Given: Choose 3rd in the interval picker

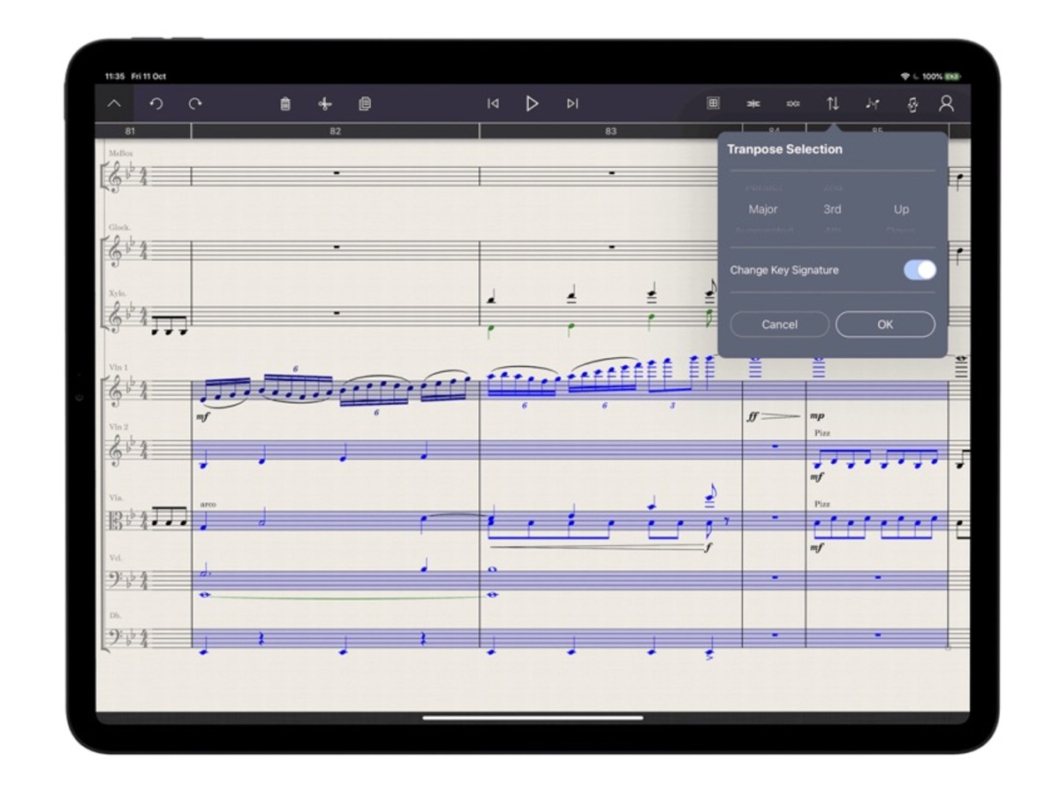Looking at the screenshot, I should click(x=831, y=209).
